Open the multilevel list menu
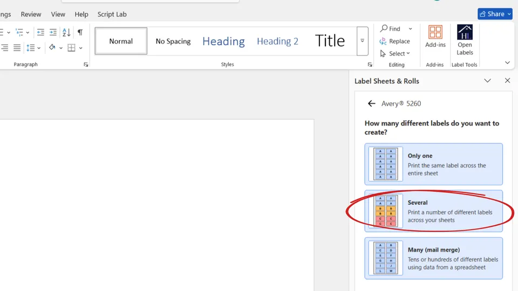 click(x=19, y=32)
